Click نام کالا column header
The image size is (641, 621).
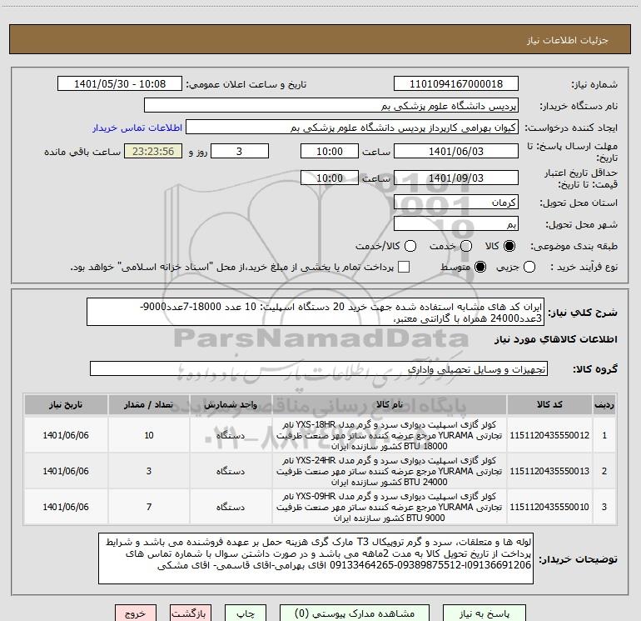(x=390, y=404)
